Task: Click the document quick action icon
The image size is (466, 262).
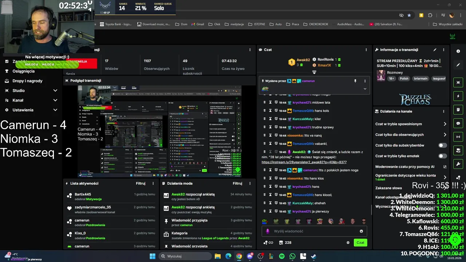Action: point(458,110)
